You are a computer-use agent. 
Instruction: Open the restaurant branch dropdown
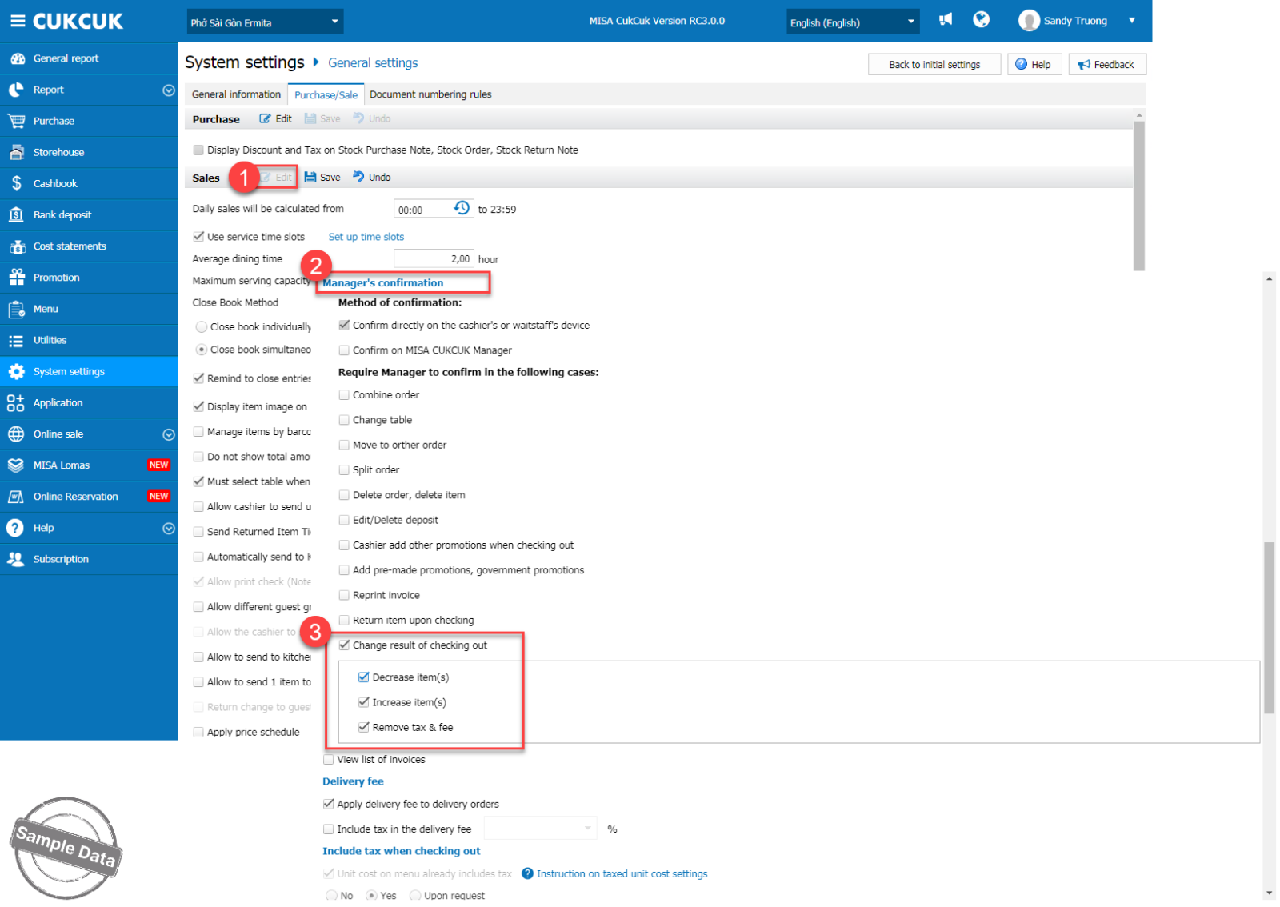[264, 22]
